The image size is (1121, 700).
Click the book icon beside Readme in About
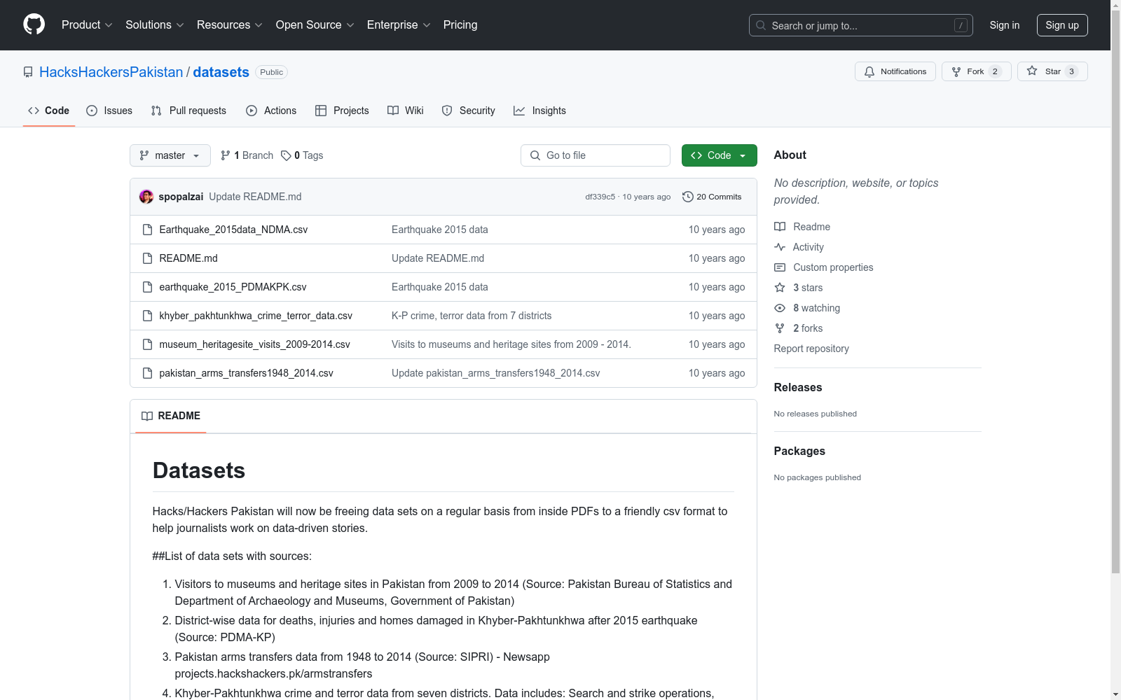tap(780, 227)
